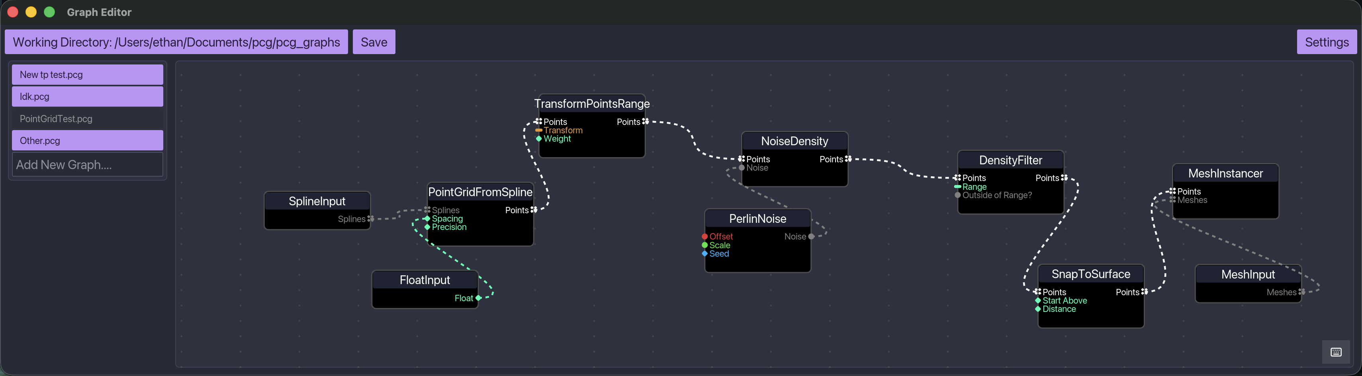Click Spacing input port on PointGridFromSpline

(427, 218)
